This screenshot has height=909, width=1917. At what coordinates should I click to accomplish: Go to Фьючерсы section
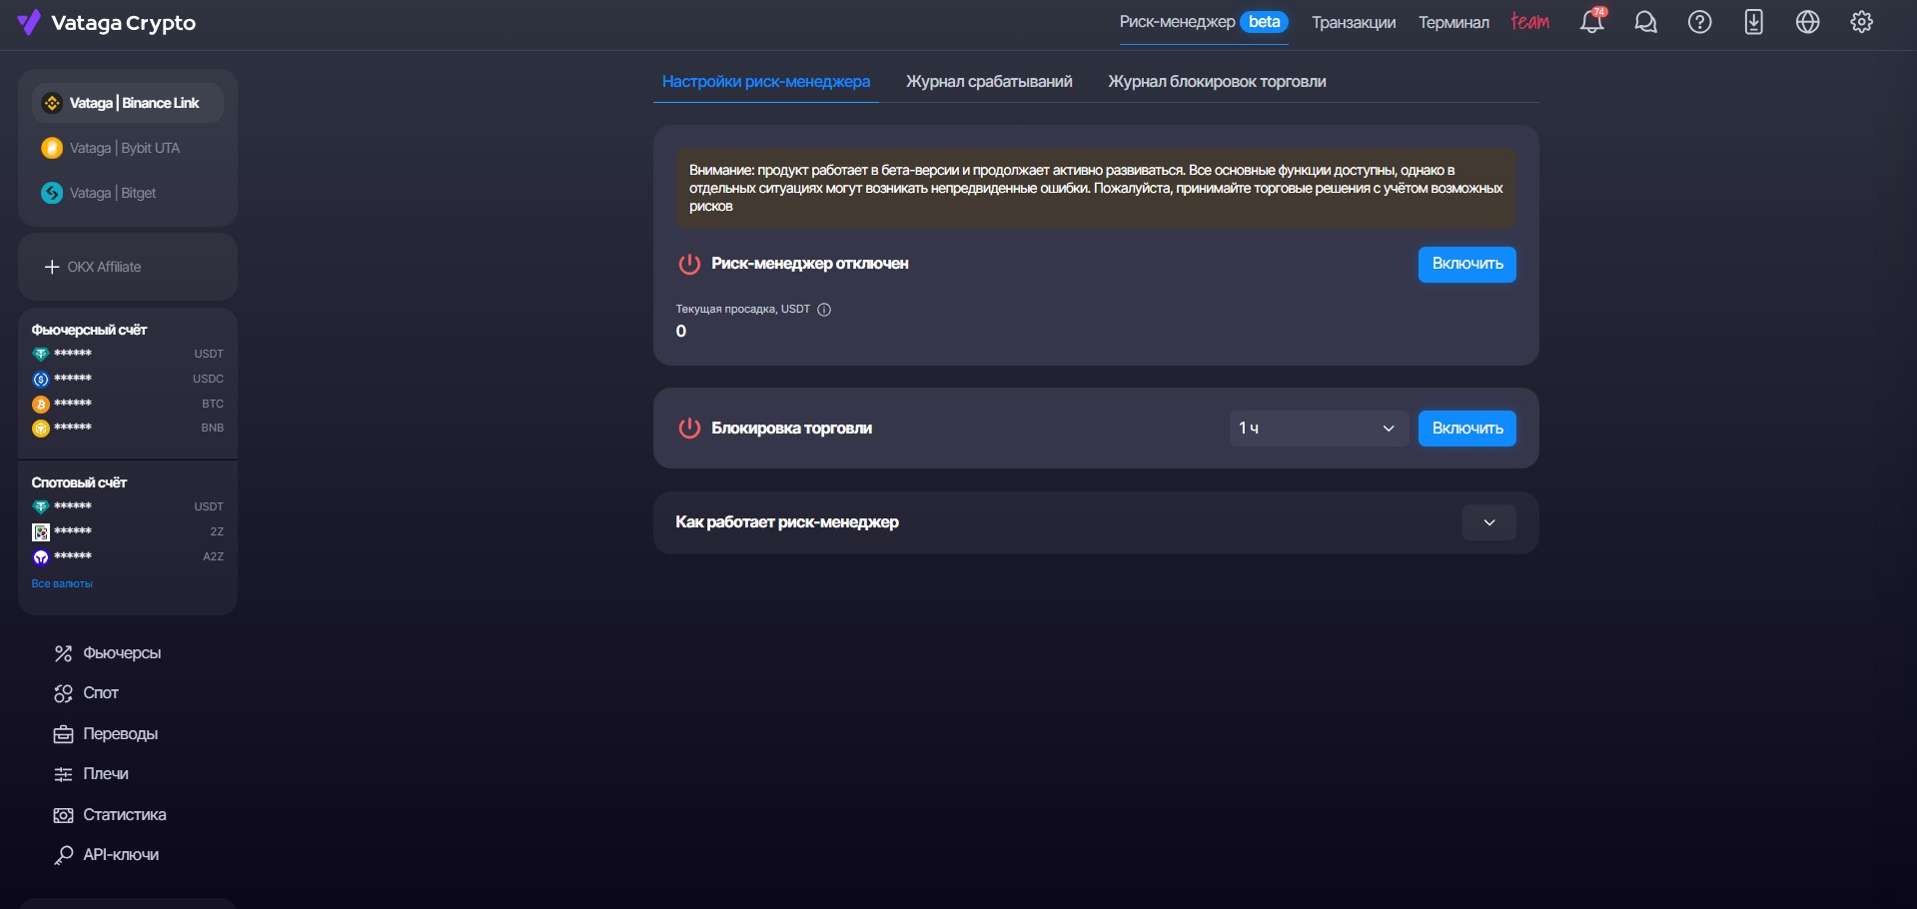122,653
